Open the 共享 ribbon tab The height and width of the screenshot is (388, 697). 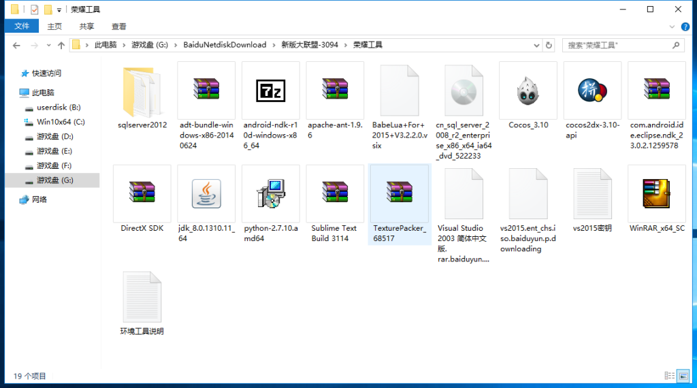point(86,27)
